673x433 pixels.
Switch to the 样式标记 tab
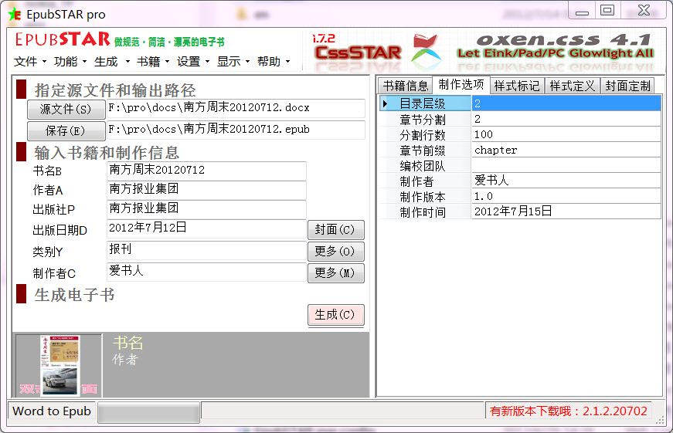517,86
